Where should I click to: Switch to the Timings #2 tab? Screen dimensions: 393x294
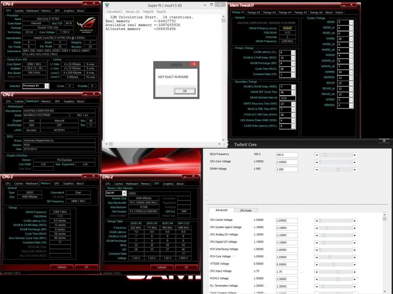coord(254,12)
